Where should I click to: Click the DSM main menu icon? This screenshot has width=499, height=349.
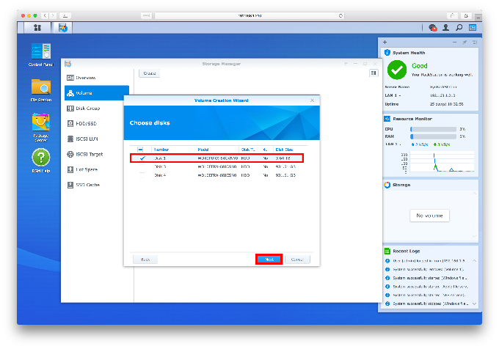point(34,28)
